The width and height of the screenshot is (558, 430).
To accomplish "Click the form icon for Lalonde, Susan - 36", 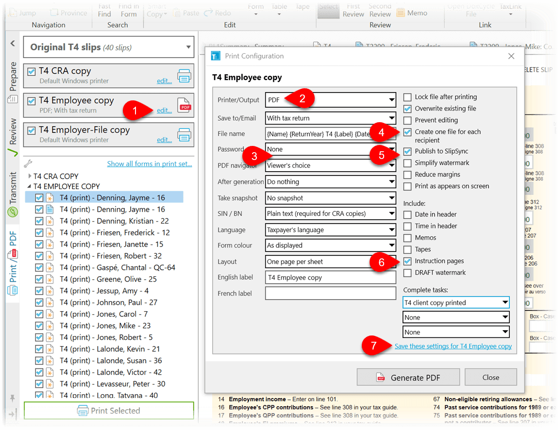I will [x=50, y=361].
